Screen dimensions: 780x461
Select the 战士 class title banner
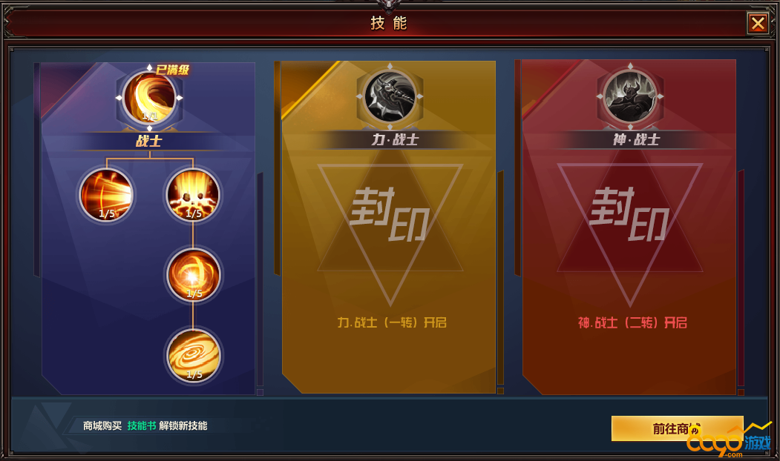pyautogui.click(x=149, y=141)
